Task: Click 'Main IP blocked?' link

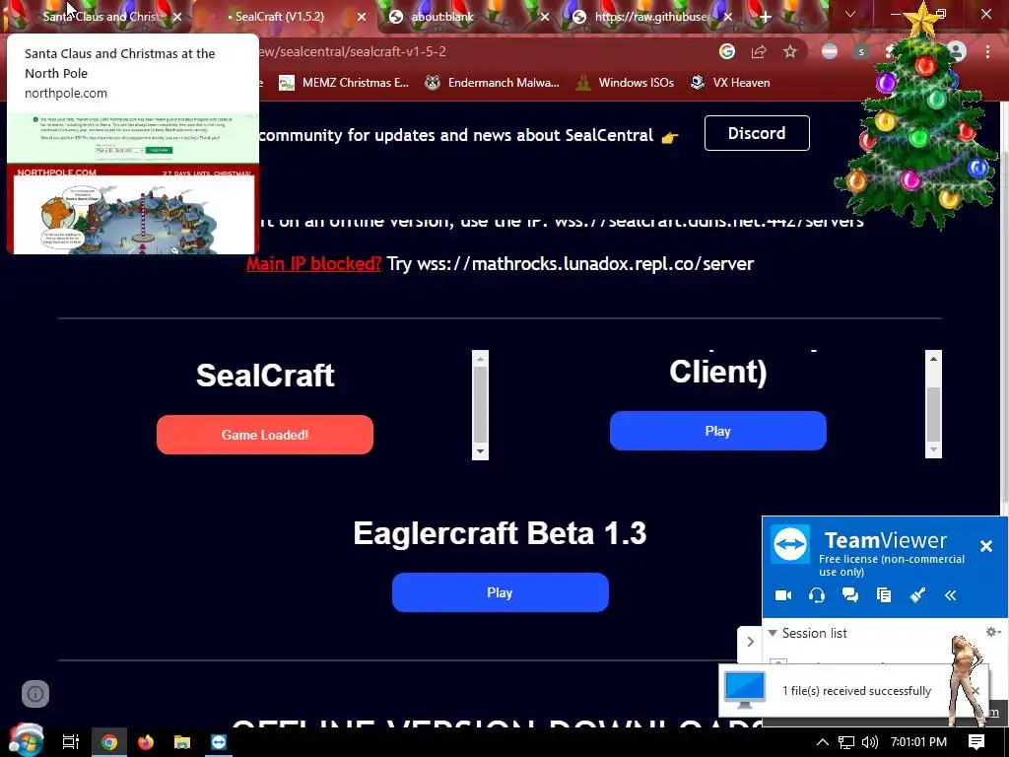Action: click(314, 264)
